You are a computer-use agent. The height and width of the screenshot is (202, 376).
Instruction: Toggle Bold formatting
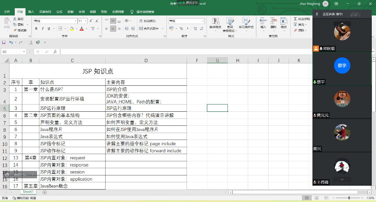pos(36,29)
